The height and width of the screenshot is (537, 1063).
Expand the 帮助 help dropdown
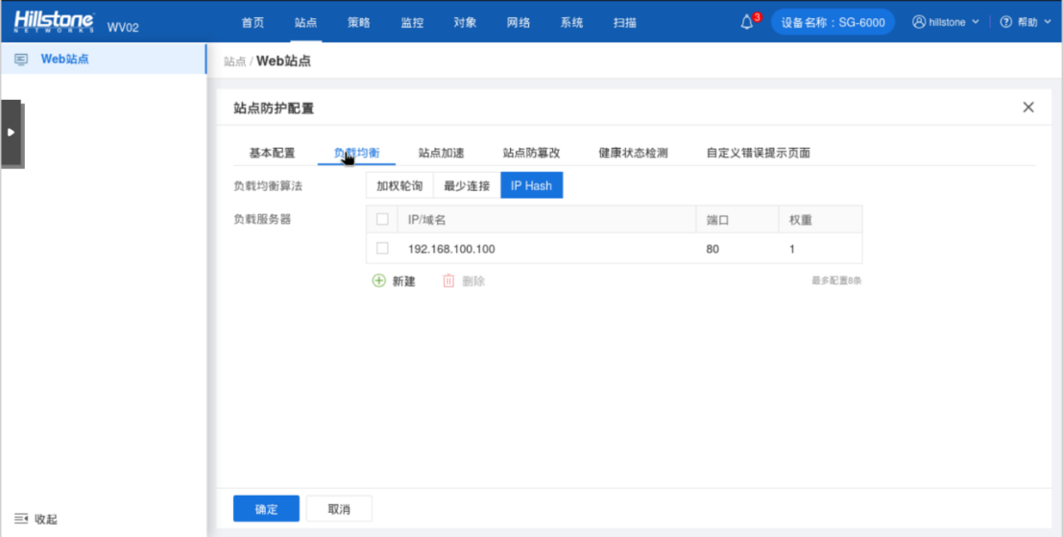[1026, 22]
